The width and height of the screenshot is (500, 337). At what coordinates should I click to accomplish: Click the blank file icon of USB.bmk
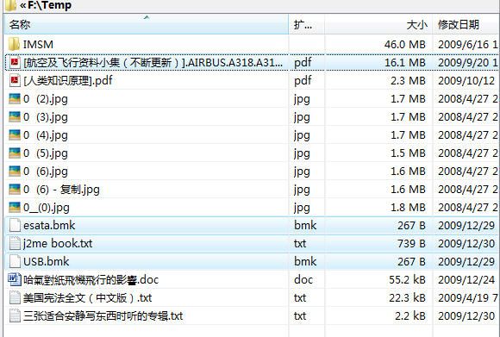pos(15,261)
